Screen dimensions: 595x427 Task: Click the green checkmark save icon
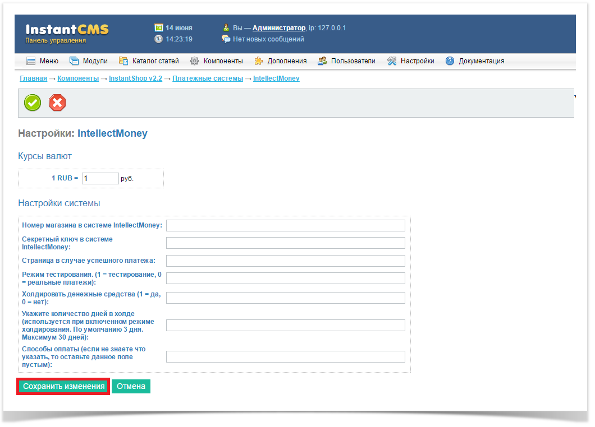pos(33,103)
